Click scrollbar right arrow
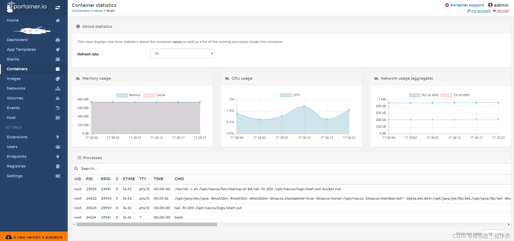 pyautogui.click(x=509, y=224)
